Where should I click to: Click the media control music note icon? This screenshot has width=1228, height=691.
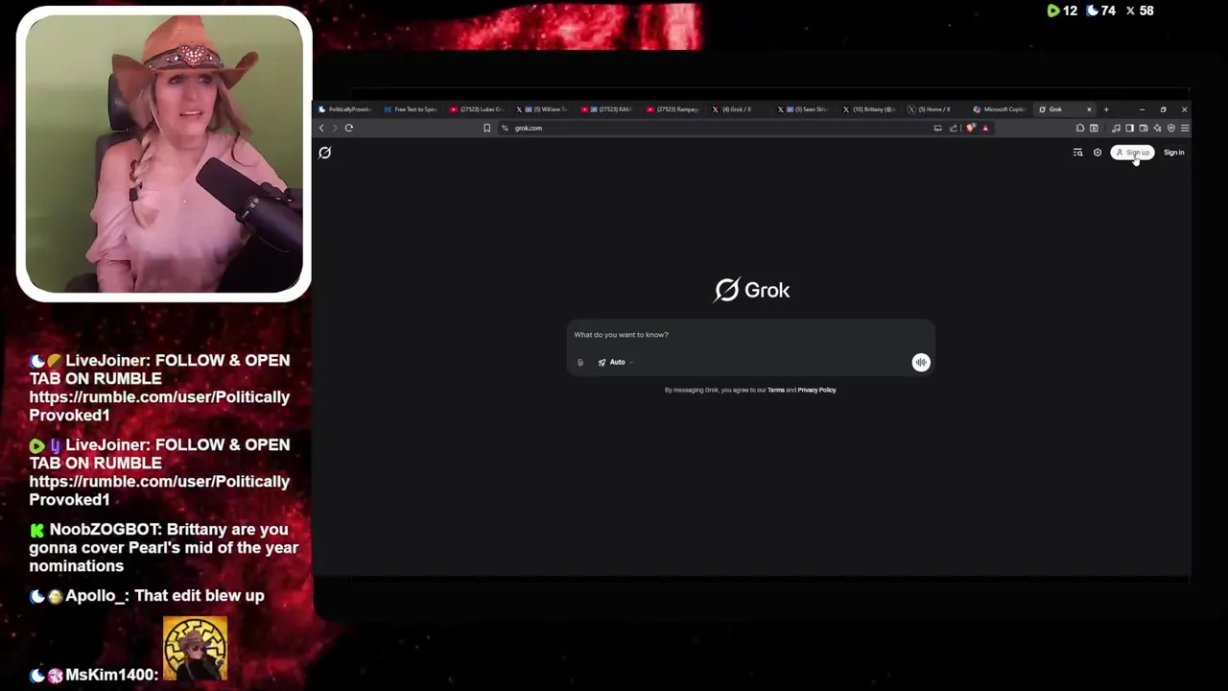(x=1116, y=128)
